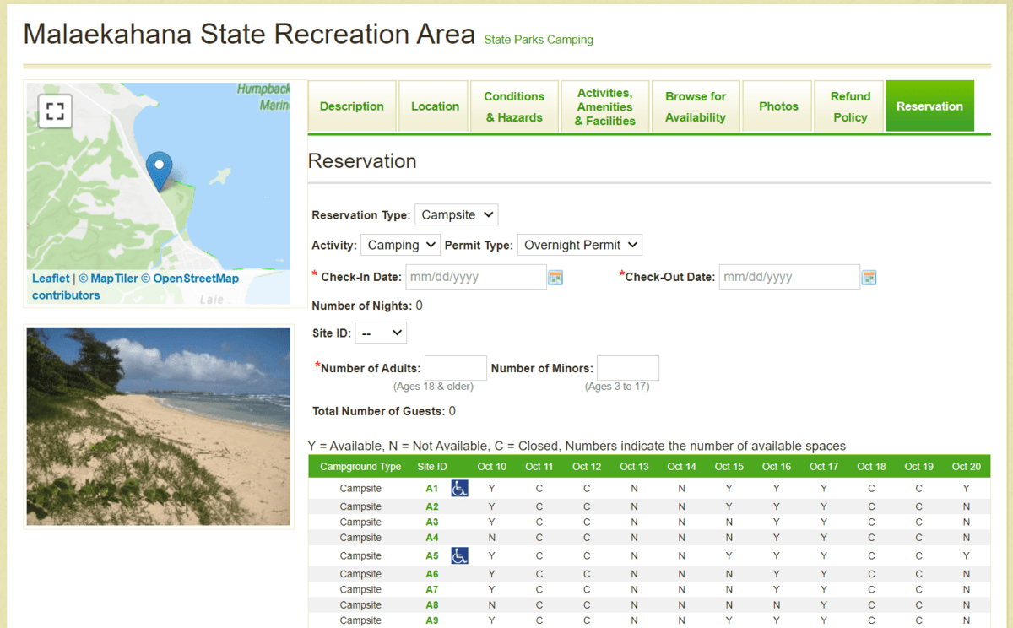
Task: Click site ID link A9
Action: point(432,620)
